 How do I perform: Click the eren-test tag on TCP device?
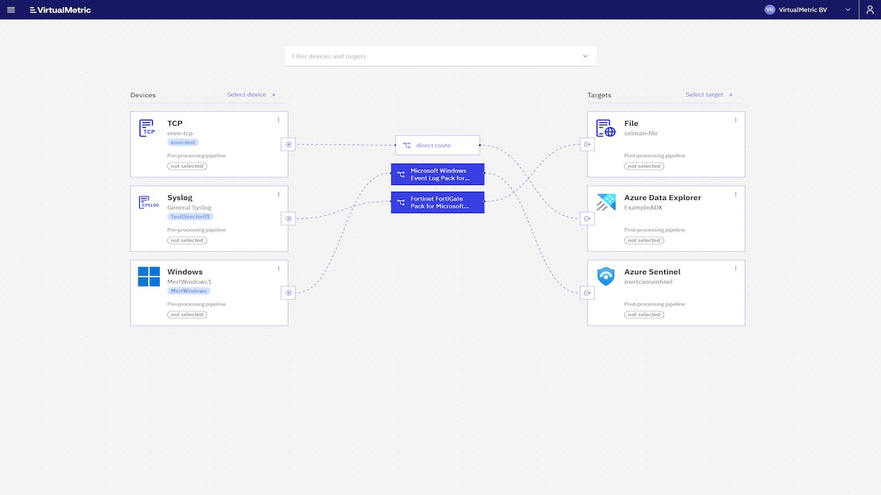(x=183, y=142)
